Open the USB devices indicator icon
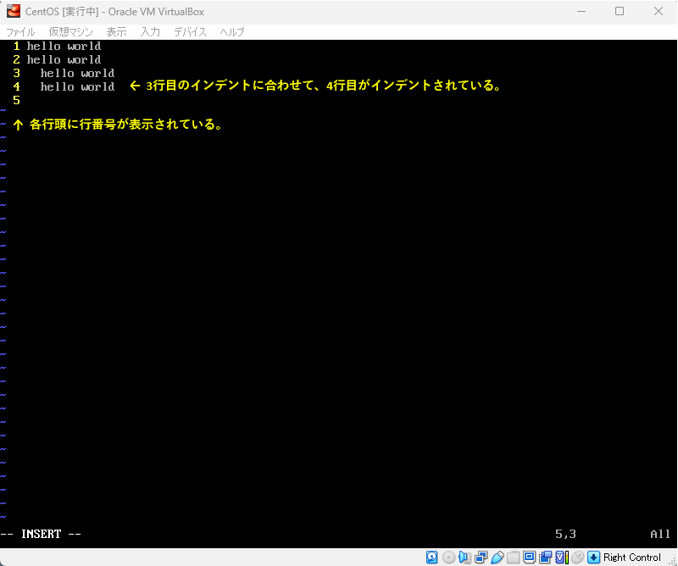The height and width of the screenshot is (566, 678). [x=497, y=557]
